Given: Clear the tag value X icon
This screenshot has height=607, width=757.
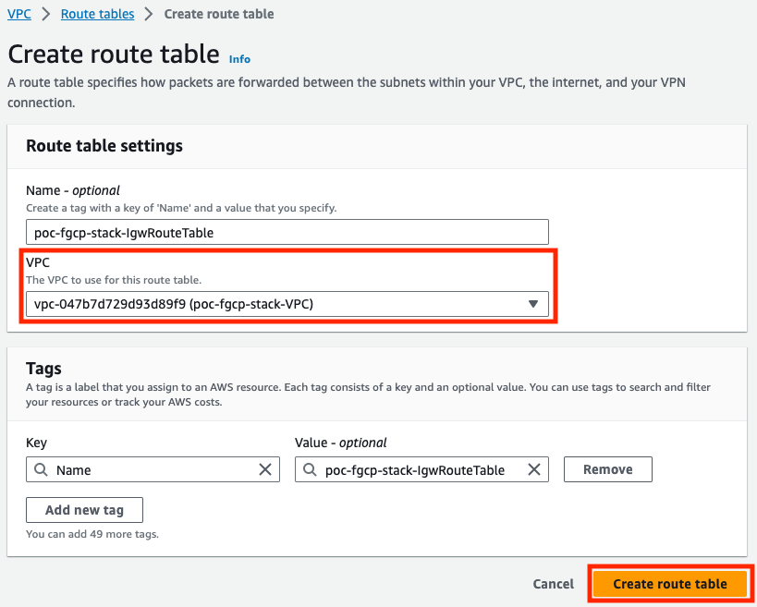Looking at the screenshot, I should click(534, 469).
